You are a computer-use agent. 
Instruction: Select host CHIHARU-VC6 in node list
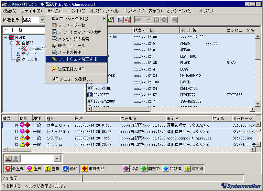tap(191, 76)
